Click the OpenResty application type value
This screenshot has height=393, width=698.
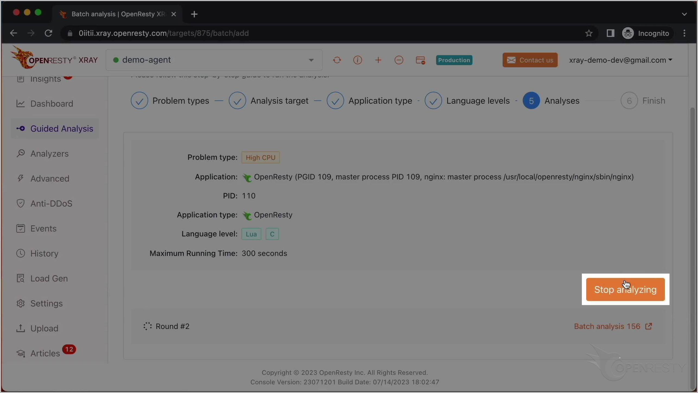tap(267, 215)
